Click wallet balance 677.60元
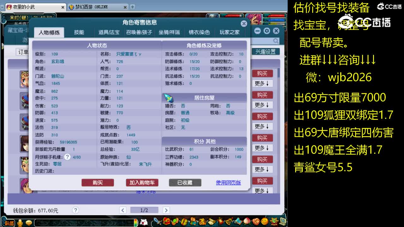The image size is (404, 227). pos(48,210)
